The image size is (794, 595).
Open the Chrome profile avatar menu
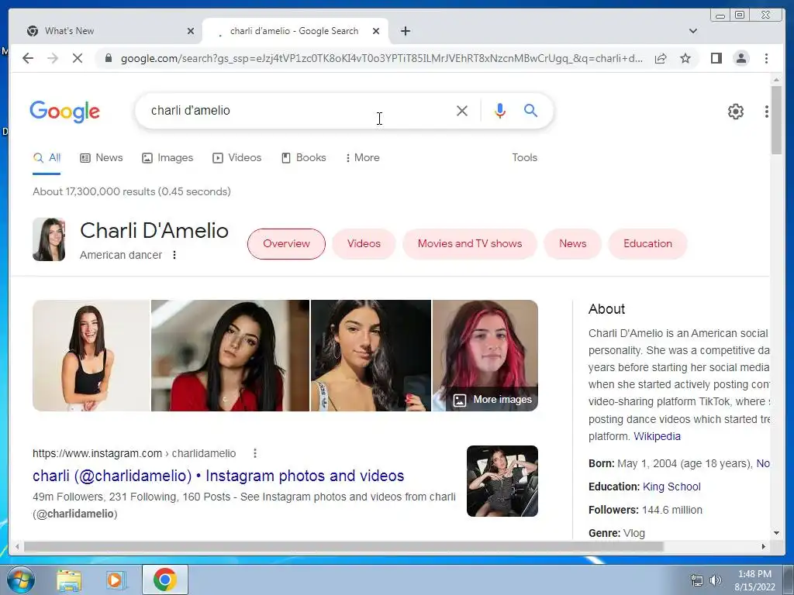[740, 58]
